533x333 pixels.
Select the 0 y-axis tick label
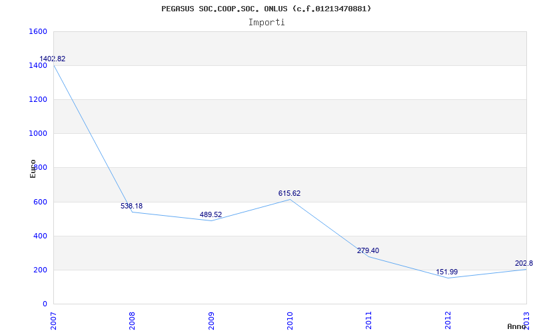[45, 304]
